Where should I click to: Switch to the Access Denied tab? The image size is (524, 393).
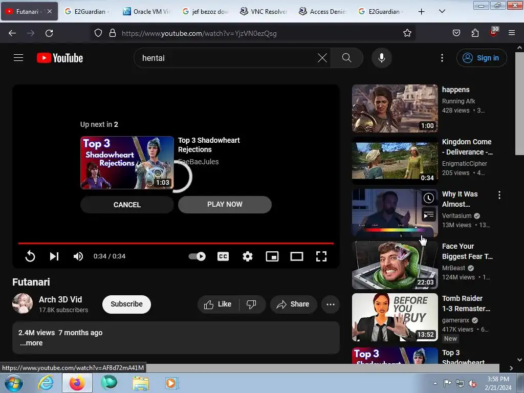[323, 11]
